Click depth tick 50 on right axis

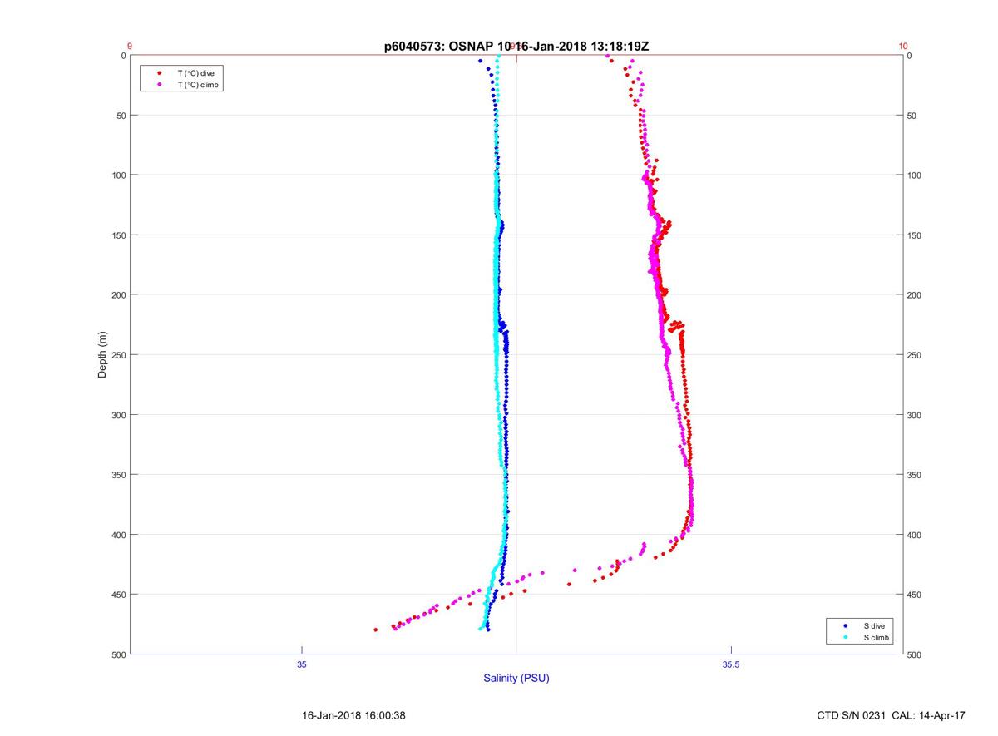click(912, 116)
